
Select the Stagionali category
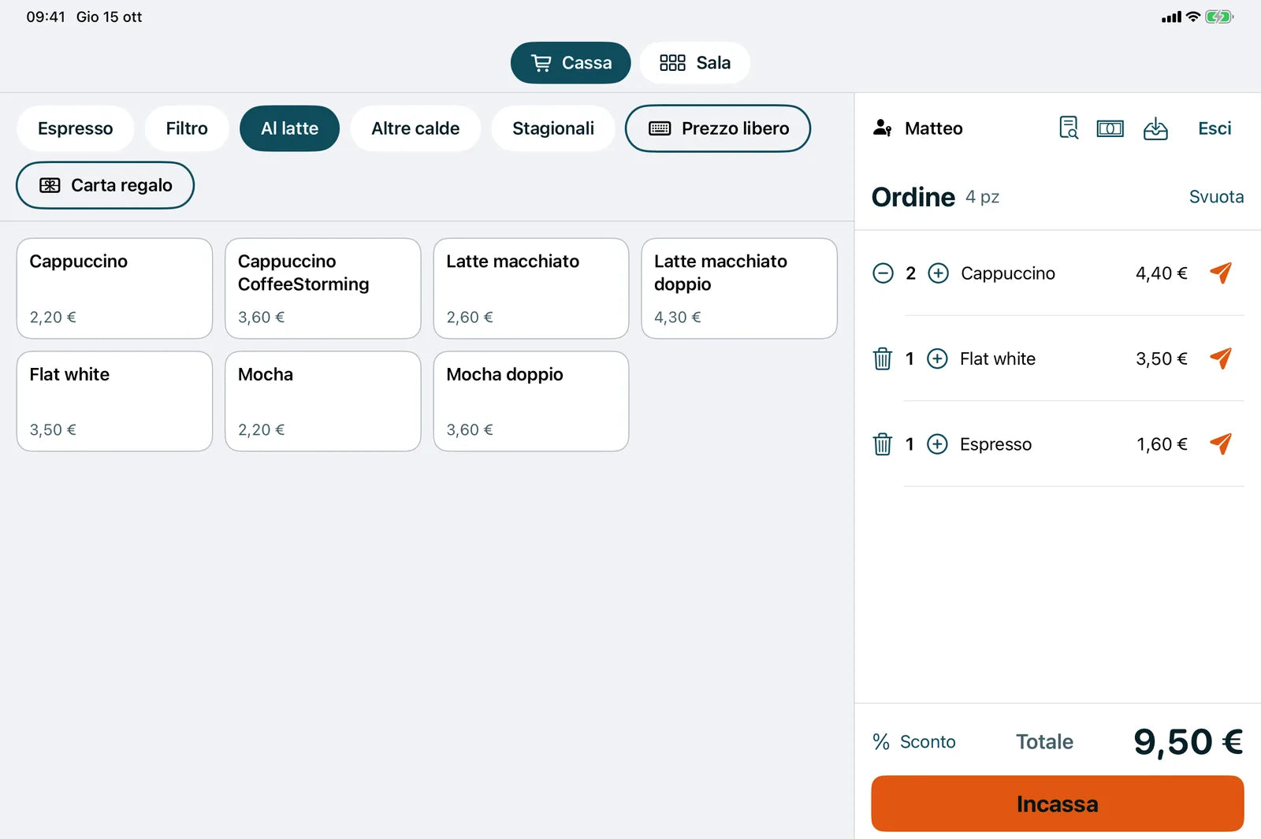[x=553, y=128]
